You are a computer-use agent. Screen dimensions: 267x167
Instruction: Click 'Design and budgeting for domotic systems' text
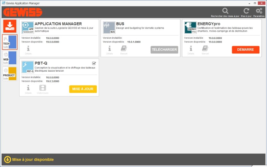[x=140, y=28]
